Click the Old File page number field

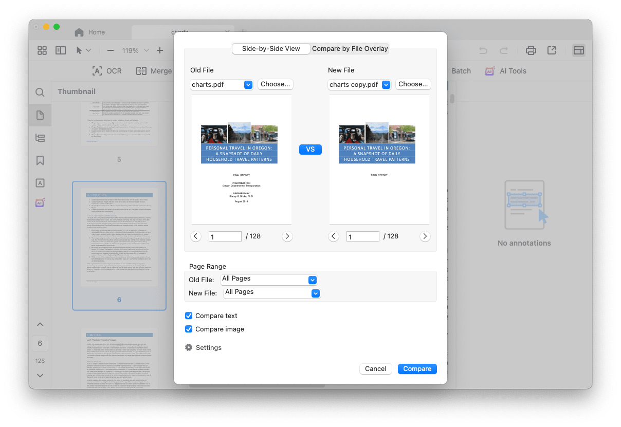click(x=225, y=236)
